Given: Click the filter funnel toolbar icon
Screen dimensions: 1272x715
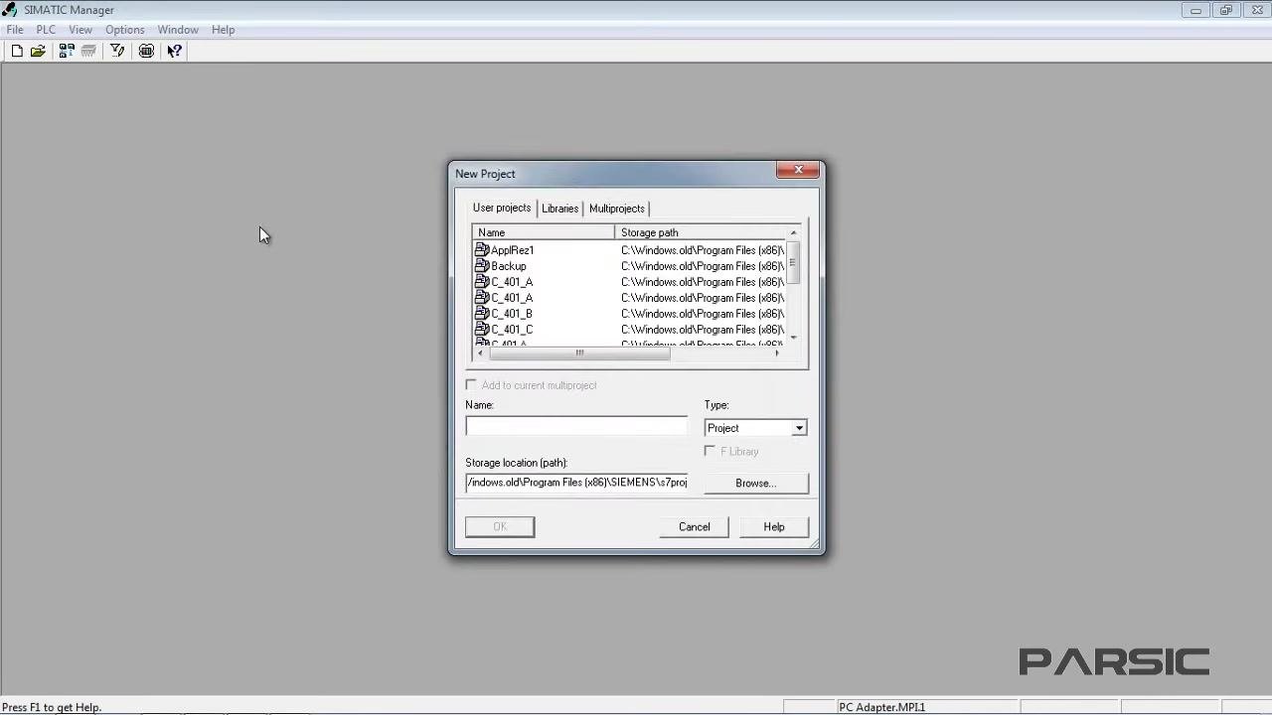Looking at the screenshot, I should 117,51.
